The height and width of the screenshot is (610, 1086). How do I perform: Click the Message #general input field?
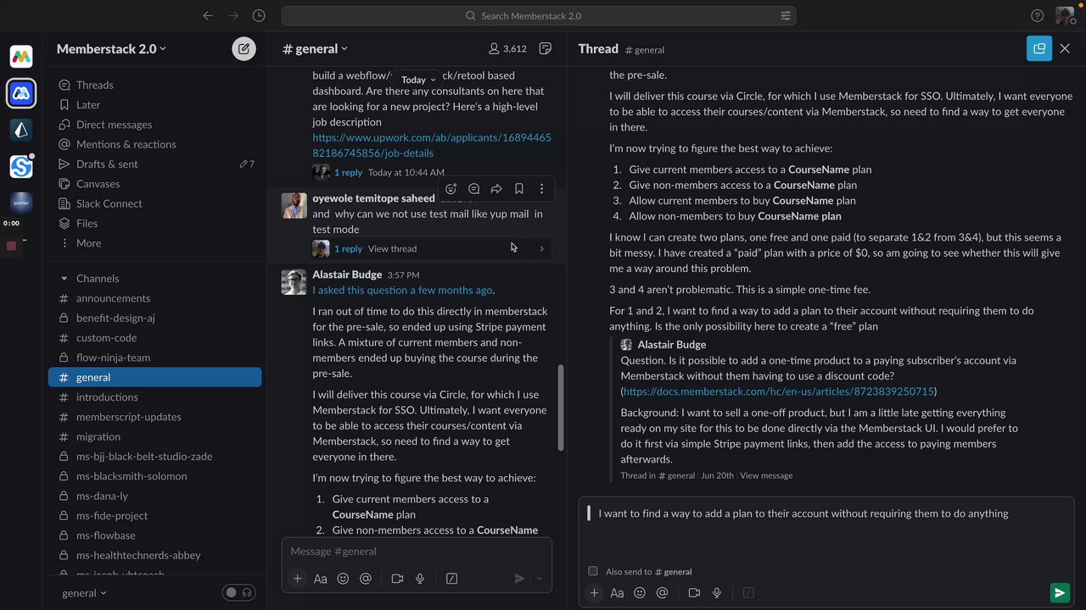point(416,552)
